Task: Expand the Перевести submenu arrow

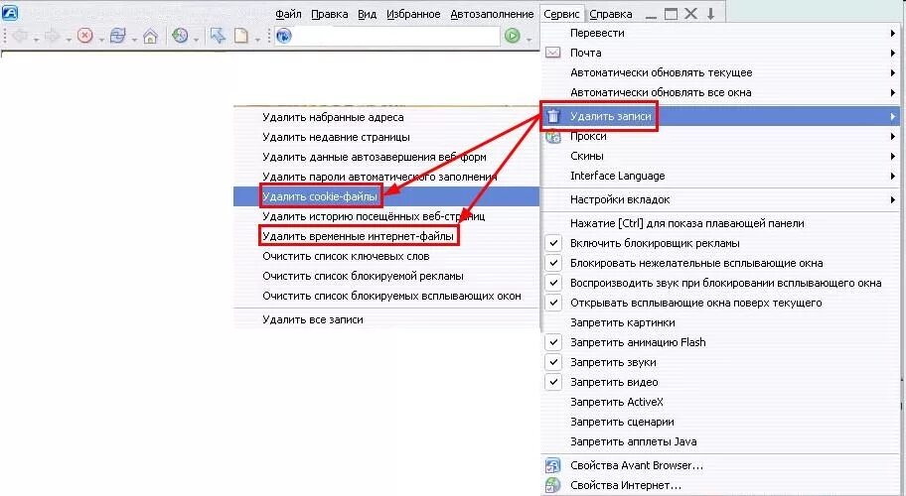Action: pyautogui.click(x=893, y=34)
